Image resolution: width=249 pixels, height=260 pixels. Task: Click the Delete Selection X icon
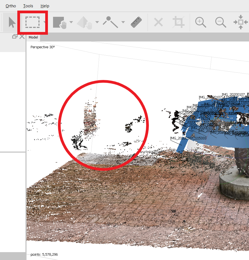pyautogui.click(x=158, y=22)
